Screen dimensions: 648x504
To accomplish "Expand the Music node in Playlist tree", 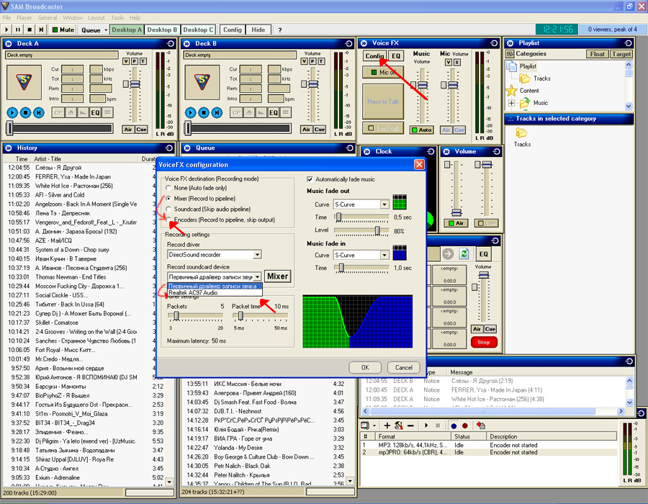I will tap(512, 104).
